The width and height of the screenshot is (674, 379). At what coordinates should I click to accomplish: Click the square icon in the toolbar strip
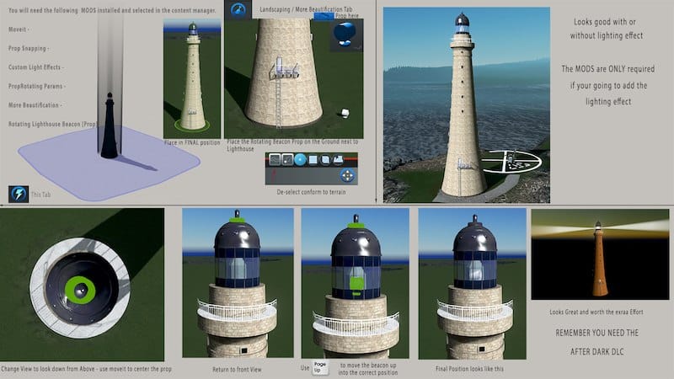tap(313, 159)
